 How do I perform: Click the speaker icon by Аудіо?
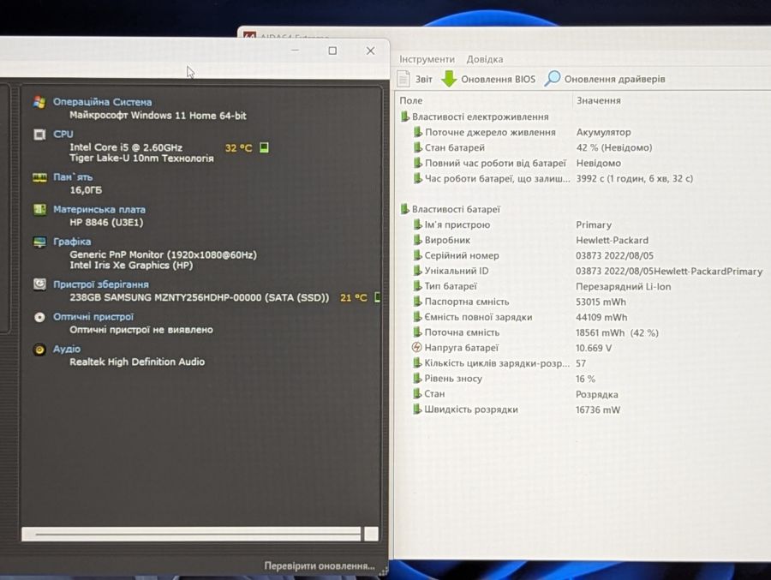click(x=39, y=350)
